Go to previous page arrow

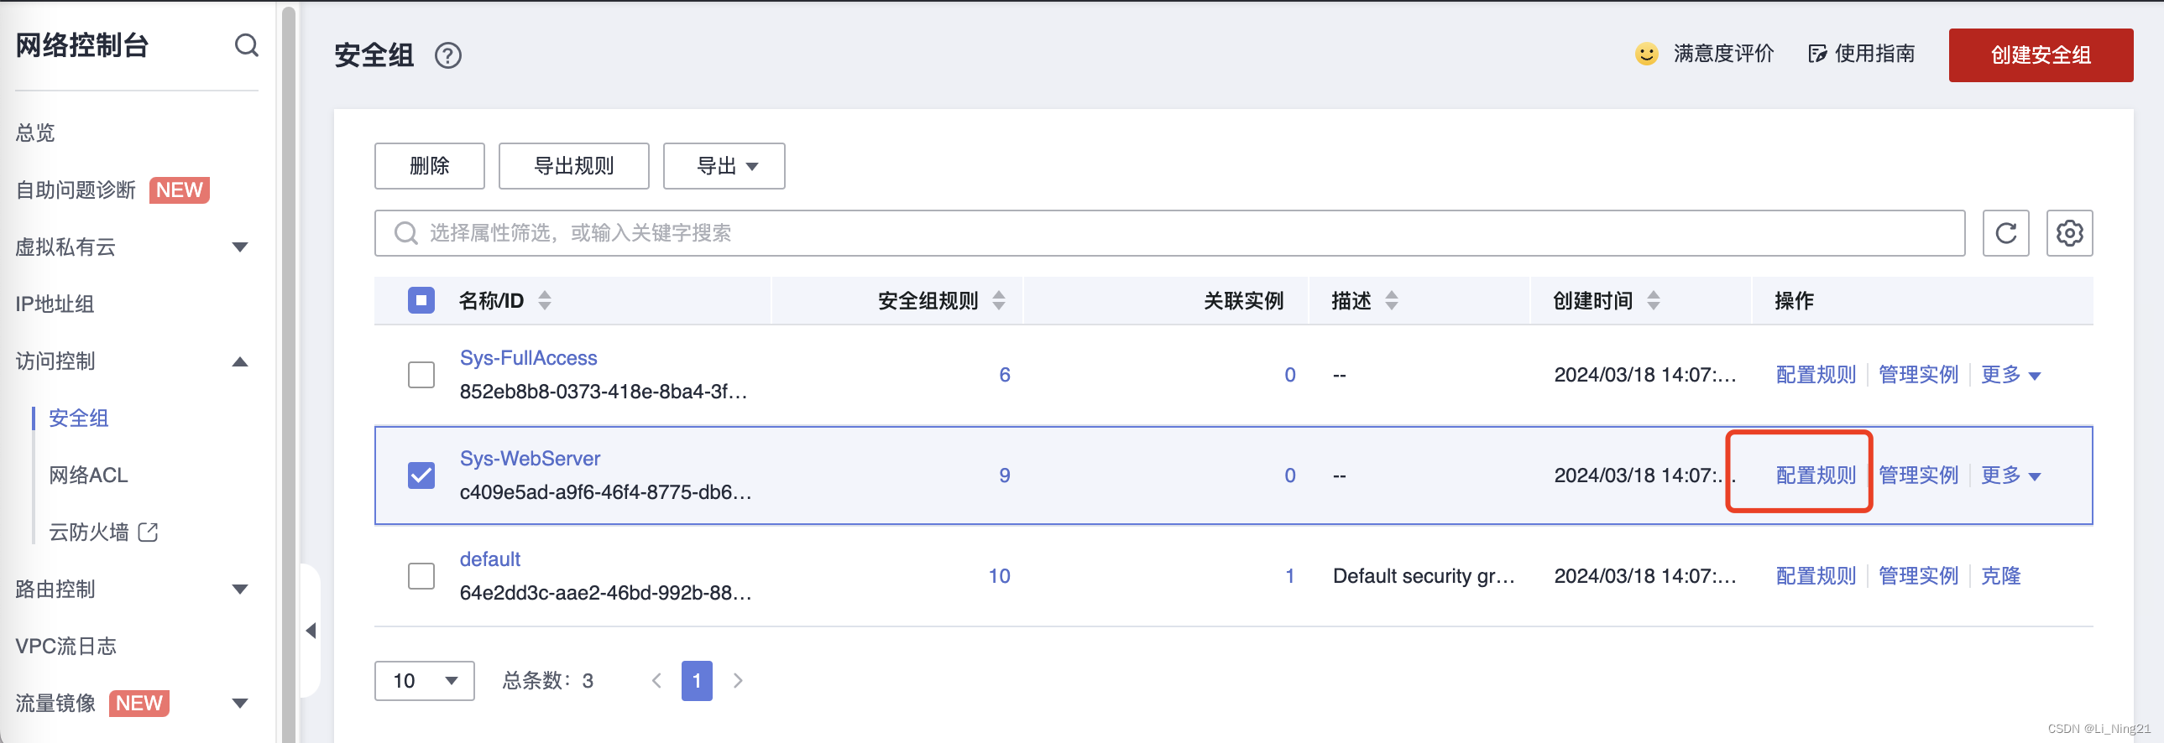click(x=657, y=680)
